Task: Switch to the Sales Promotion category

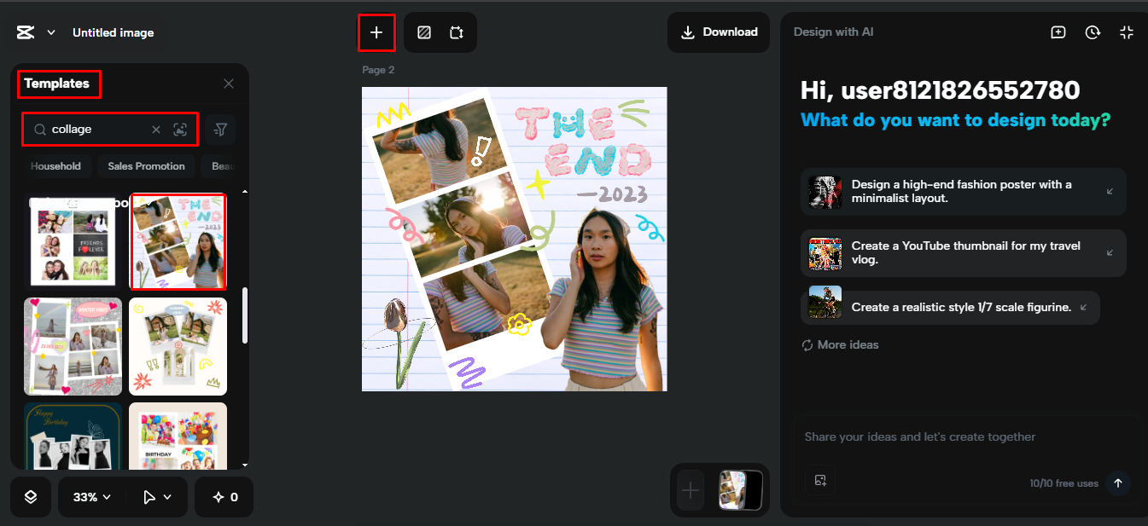Action: 146,165
